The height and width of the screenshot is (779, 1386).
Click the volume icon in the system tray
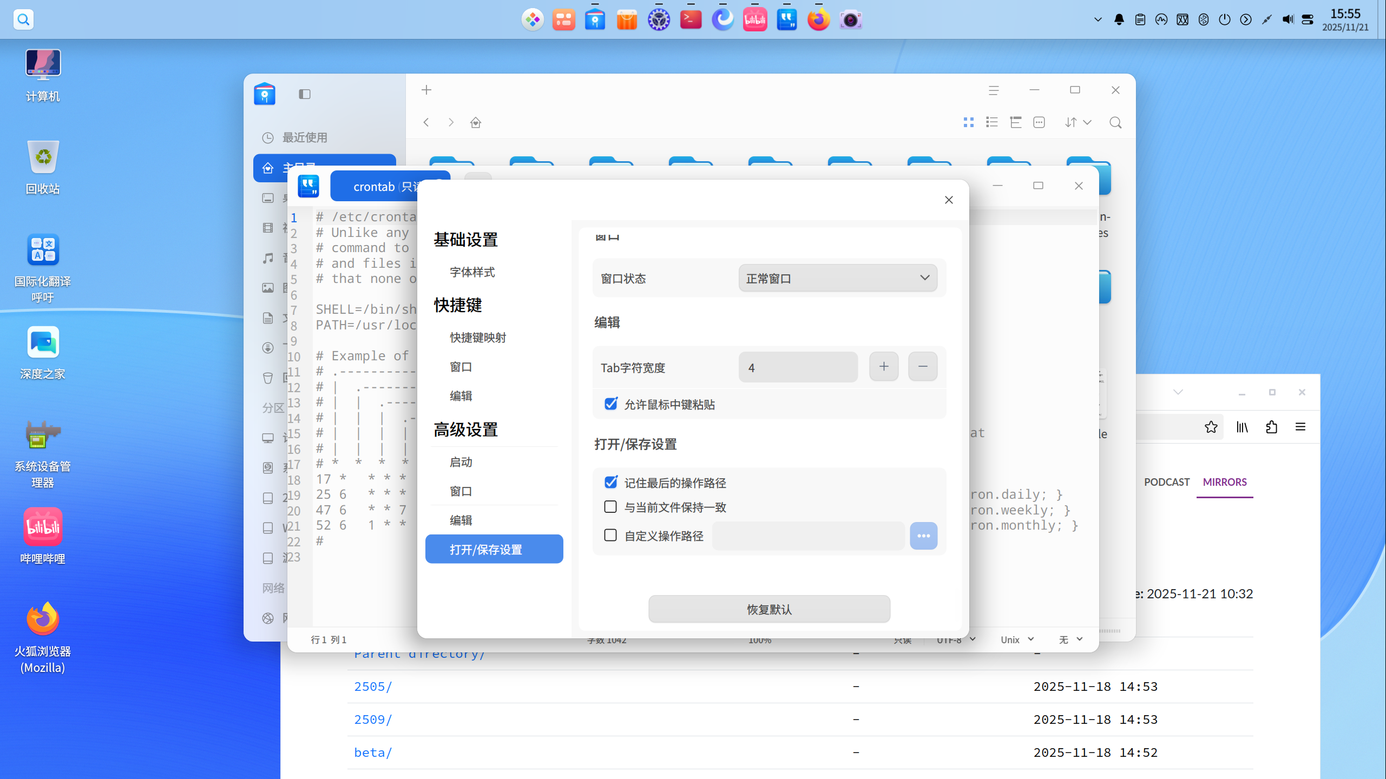(x=1288, y=19)
